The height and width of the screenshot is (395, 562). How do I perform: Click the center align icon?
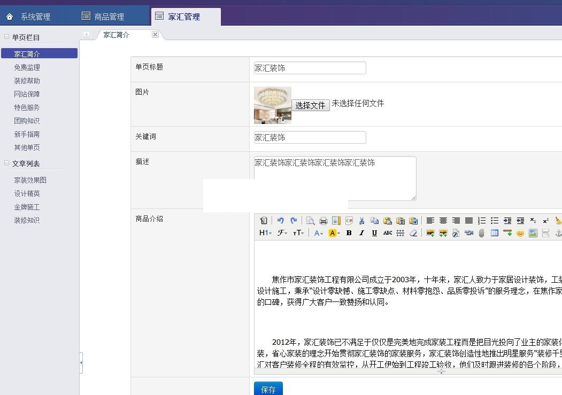point(443,221)
